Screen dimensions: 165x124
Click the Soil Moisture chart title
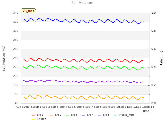82,3
